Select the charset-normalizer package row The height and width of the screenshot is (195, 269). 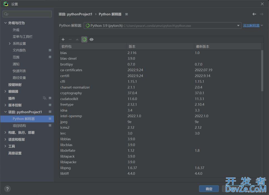160,87
